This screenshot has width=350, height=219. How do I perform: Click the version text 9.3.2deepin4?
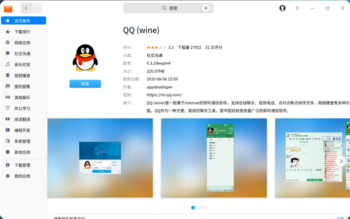(x=159, y=63)
